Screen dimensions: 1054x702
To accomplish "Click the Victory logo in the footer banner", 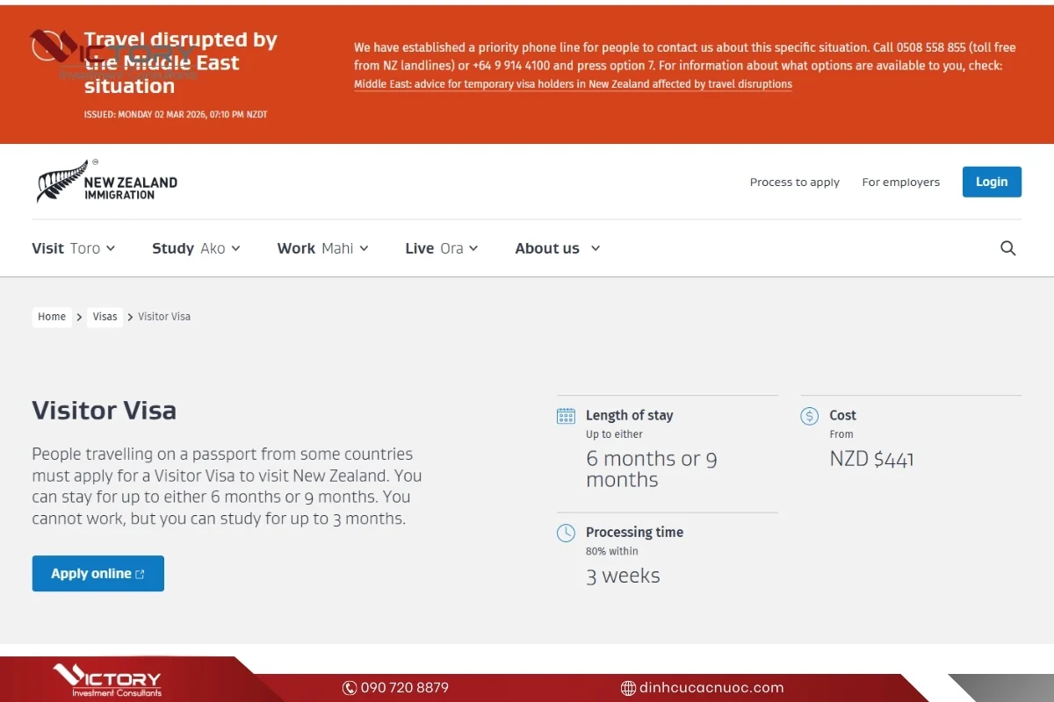I will (x=107, y=680).
